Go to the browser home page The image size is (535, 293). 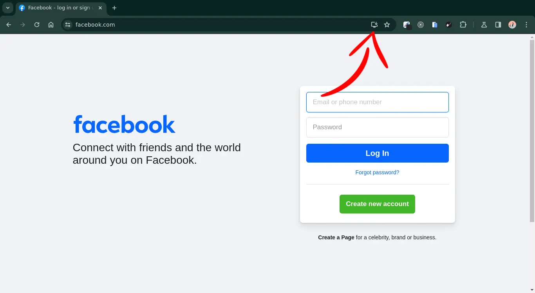(x=51, y=25)
